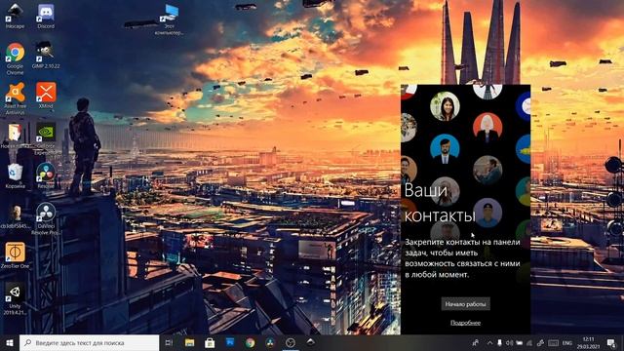Open the Discord desktop shortcut
Viewport: 624px width, 351px height.
46,17
